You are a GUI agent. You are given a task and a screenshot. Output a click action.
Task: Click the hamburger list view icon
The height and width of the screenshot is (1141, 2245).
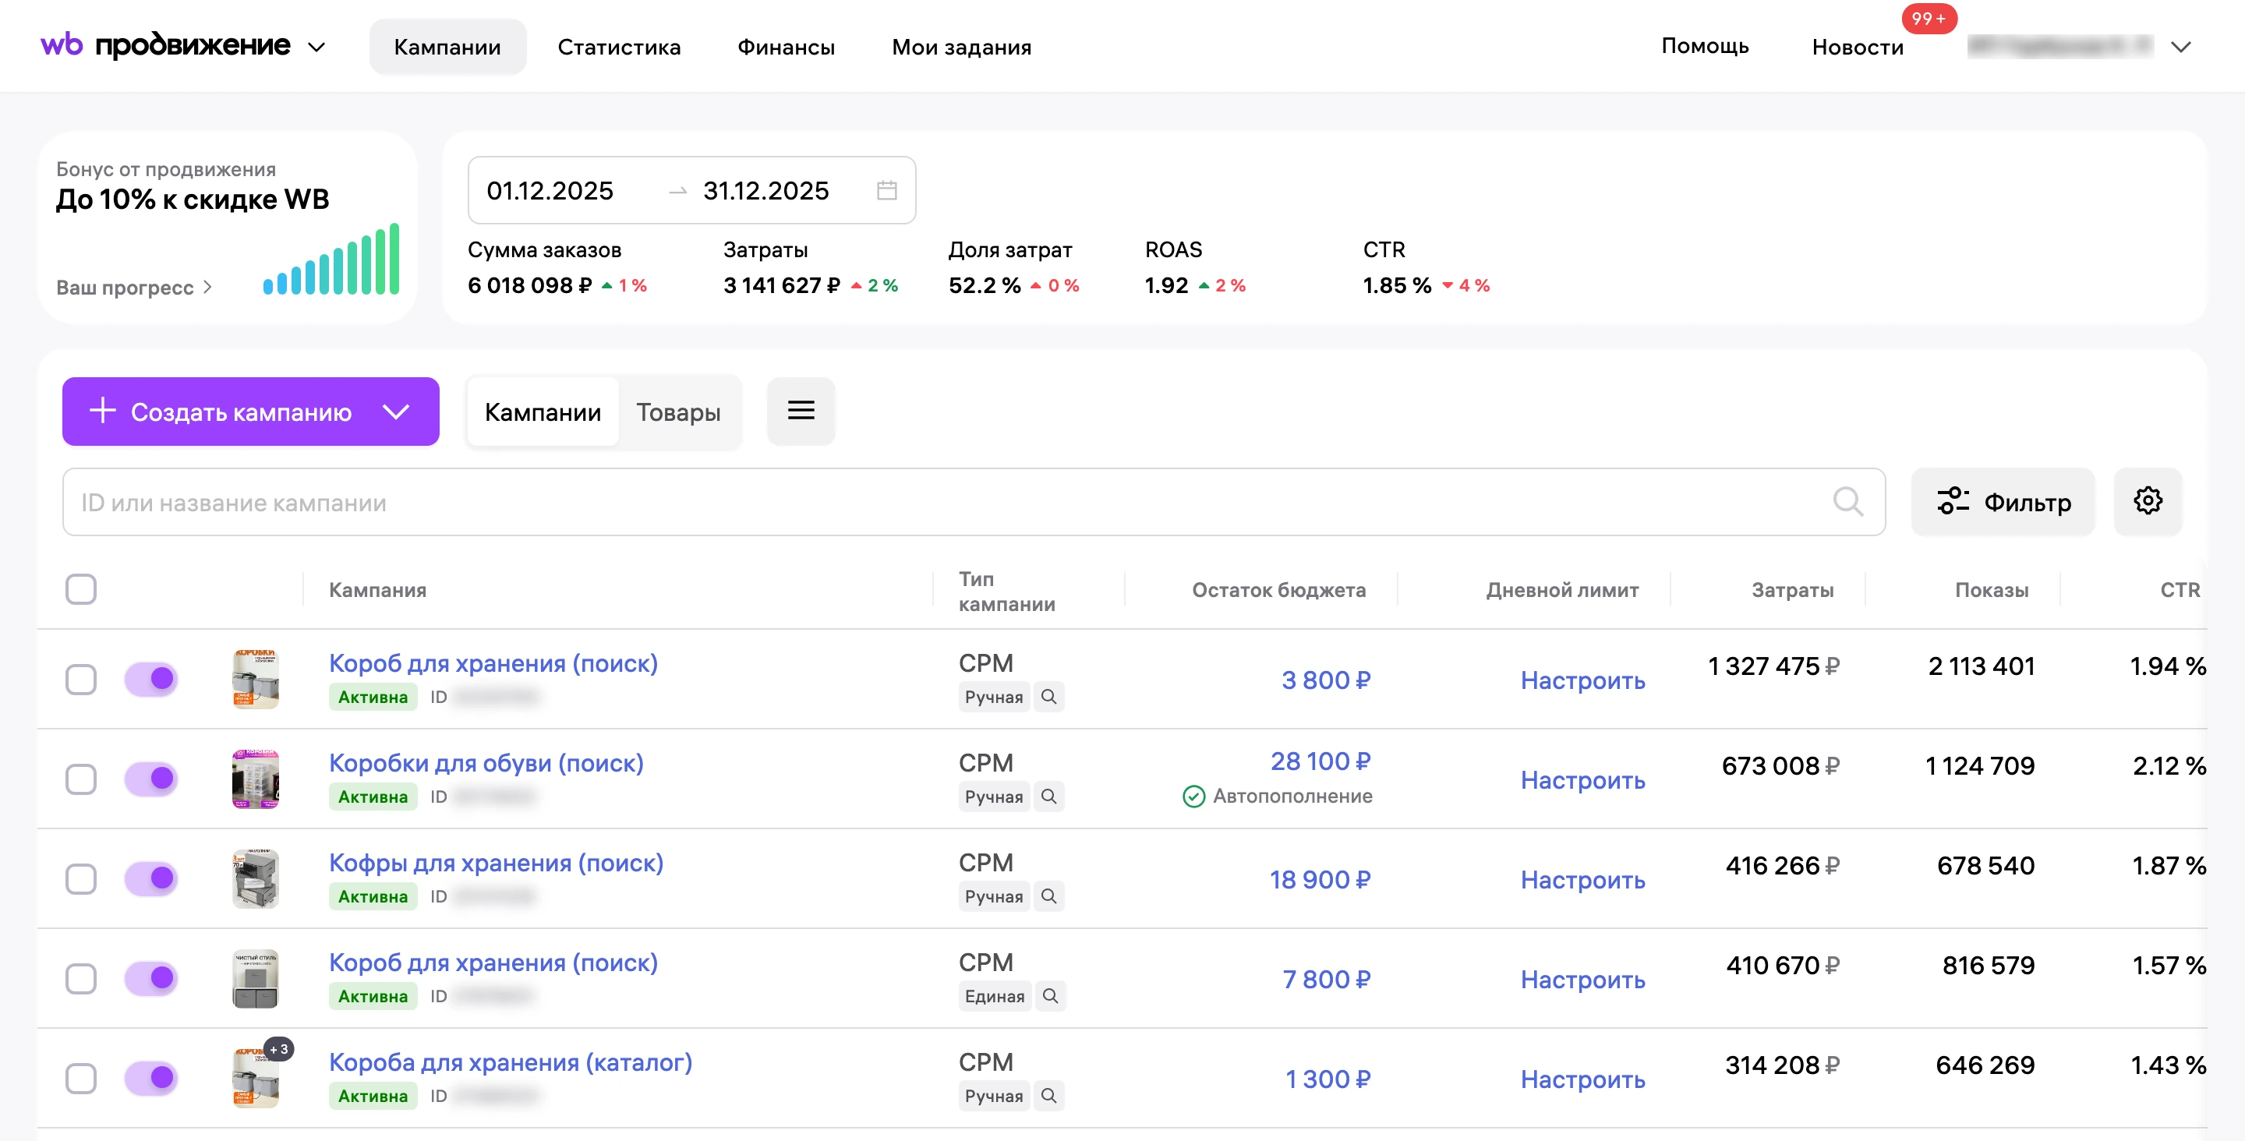point(800,411)
